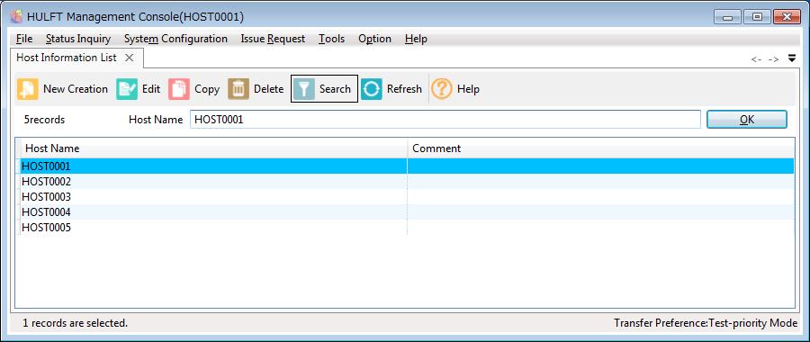
Task: Click the '1 records are selected.' status text
Action: [x=75, y=323]
